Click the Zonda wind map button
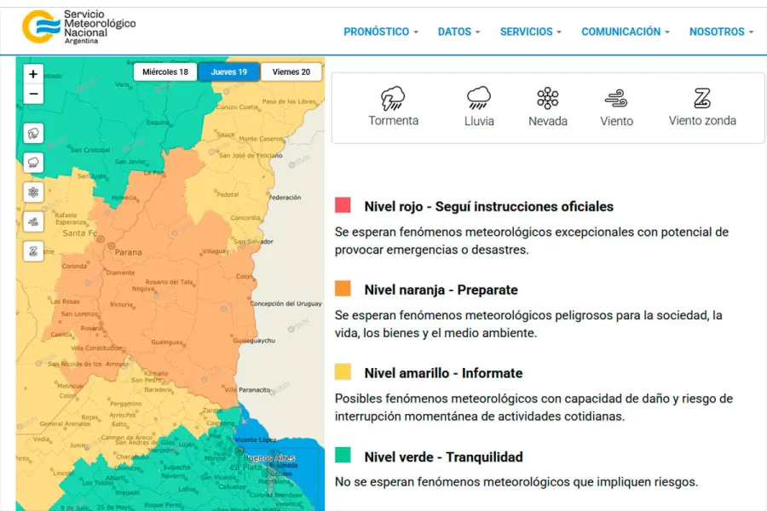The height and width of the screenshot is (511, 767). point(33,251)
